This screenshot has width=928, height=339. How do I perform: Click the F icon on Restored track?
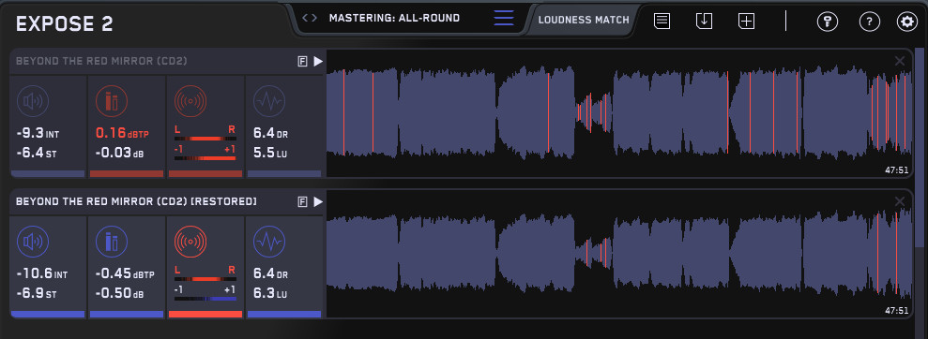point(302,202)
